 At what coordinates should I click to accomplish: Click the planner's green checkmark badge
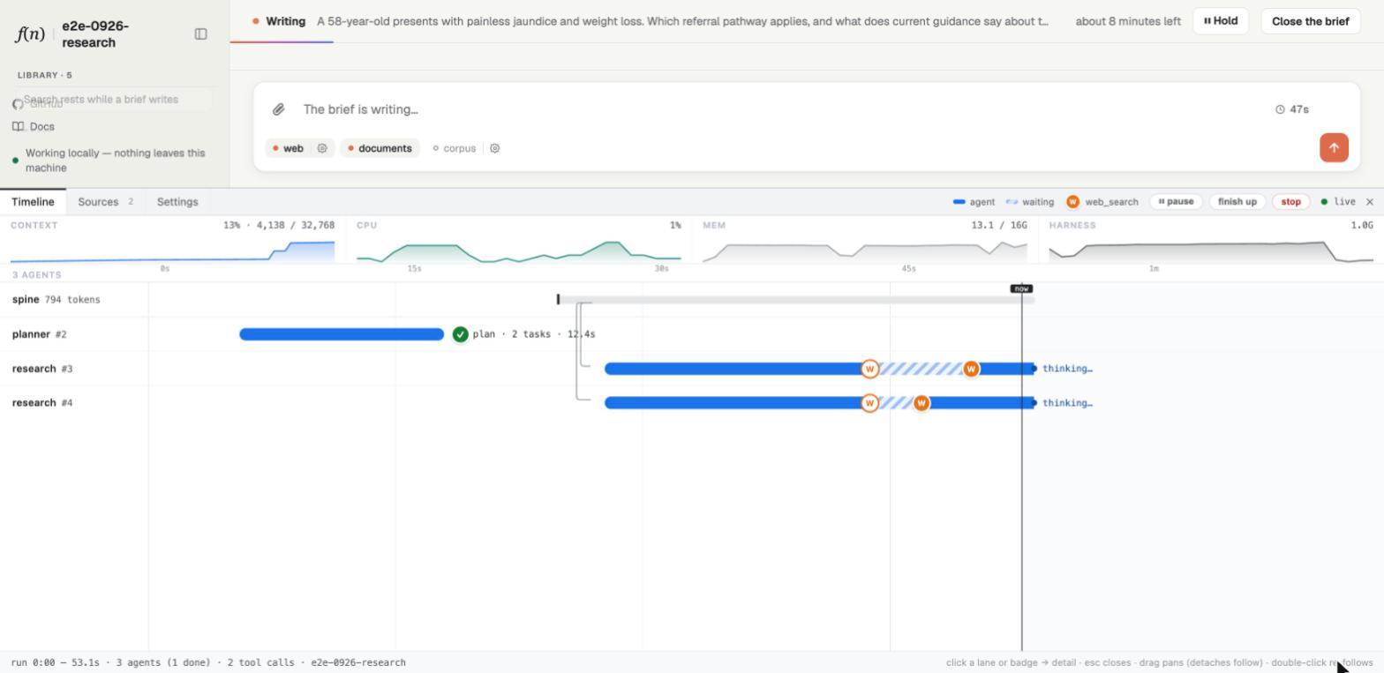pos(460,334)
